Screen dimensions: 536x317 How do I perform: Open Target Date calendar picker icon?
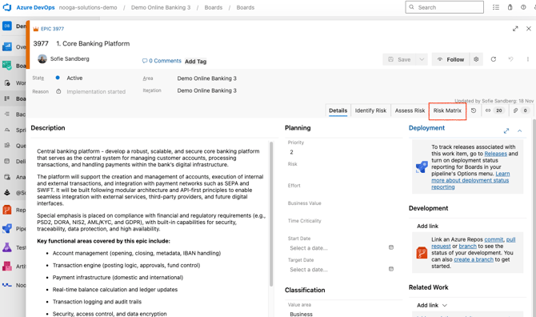pyautogui.click(x=391, y=269)
